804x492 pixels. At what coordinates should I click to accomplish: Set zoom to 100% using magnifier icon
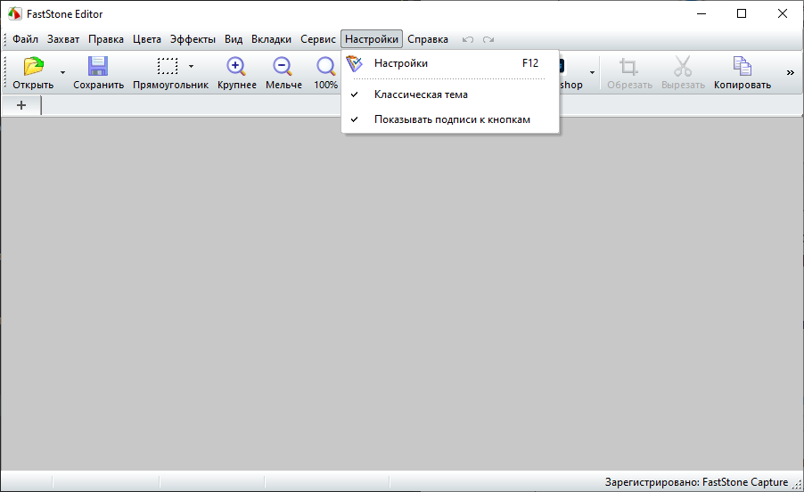[x=326, y=67]
